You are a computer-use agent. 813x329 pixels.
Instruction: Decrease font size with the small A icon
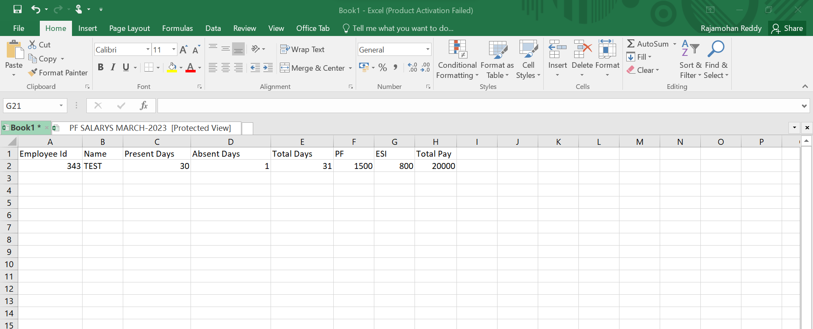(196, 50)
